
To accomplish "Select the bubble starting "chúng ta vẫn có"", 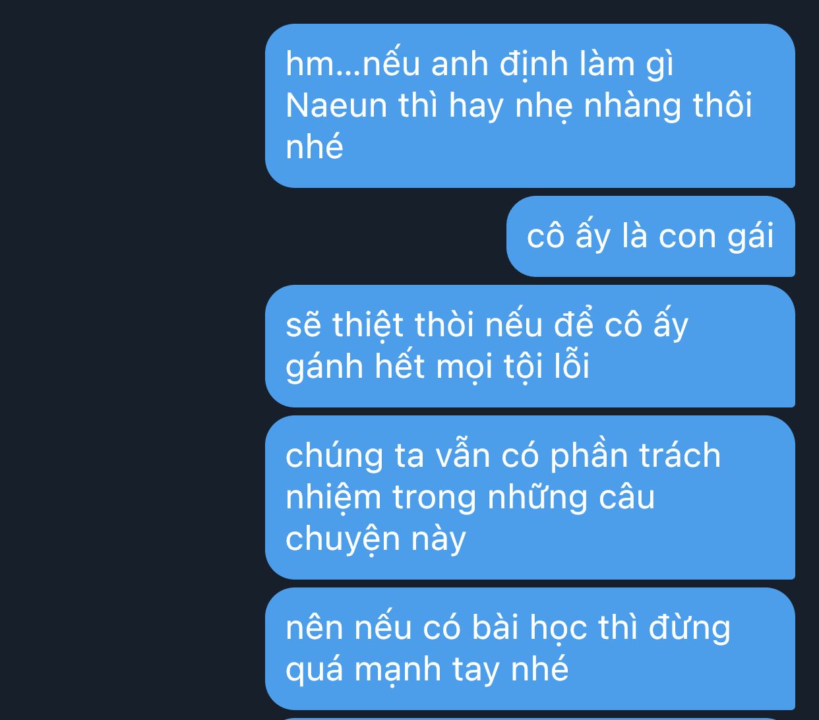I will 530,497.
